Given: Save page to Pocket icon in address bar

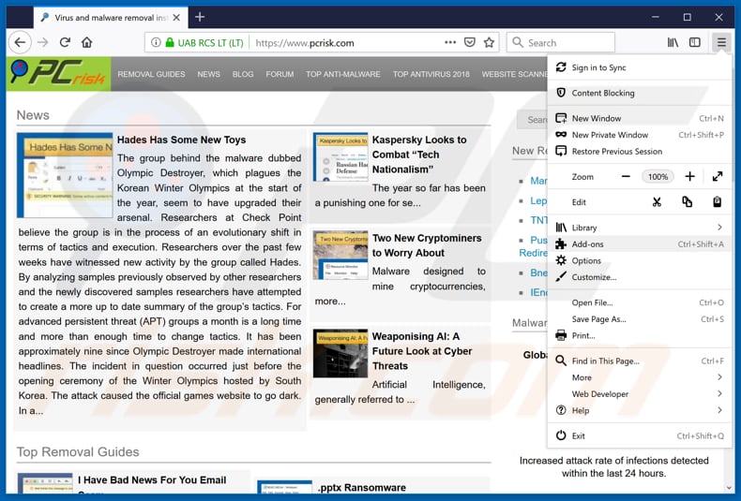Looking at the screenshot, I should coord(470,42).
